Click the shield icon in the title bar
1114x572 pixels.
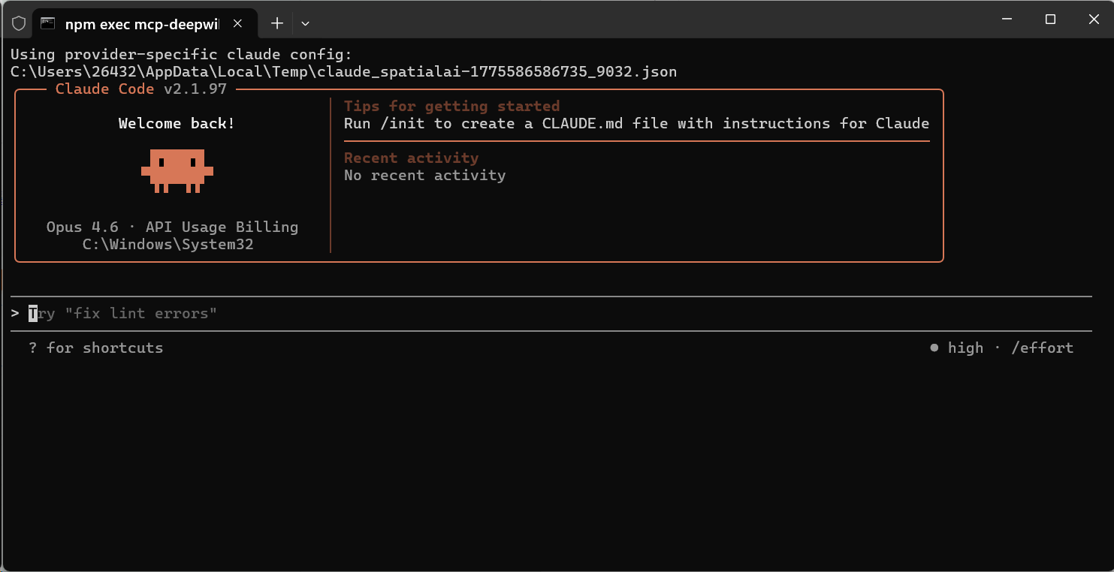19,23
